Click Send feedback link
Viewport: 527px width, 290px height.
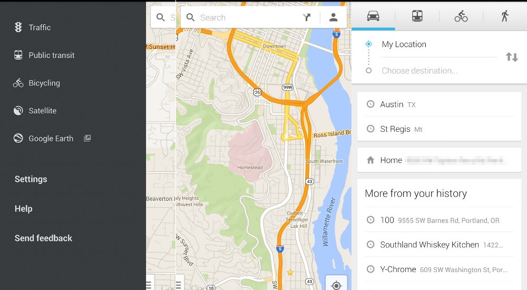pyautogui.click(x=44, y=238)
